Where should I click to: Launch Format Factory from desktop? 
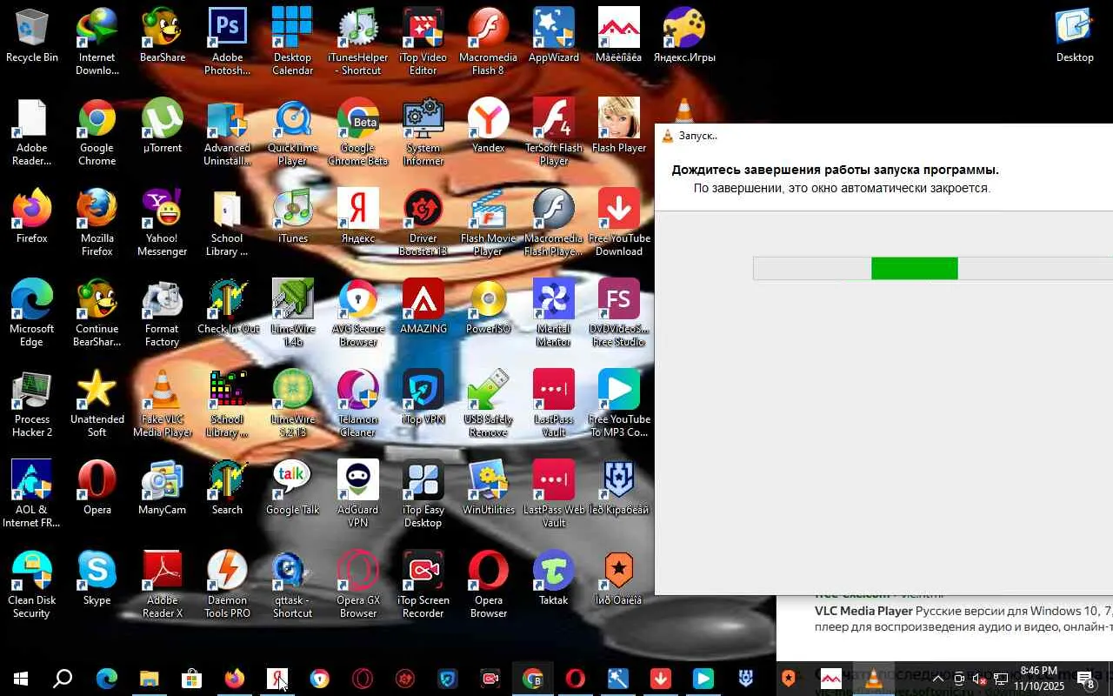163,313
